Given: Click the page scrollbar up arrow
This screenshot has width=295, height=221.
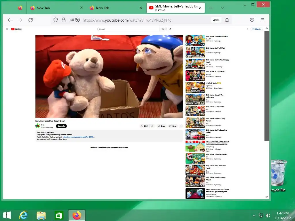Looking at the screenshot, I should tap(267, 28).
